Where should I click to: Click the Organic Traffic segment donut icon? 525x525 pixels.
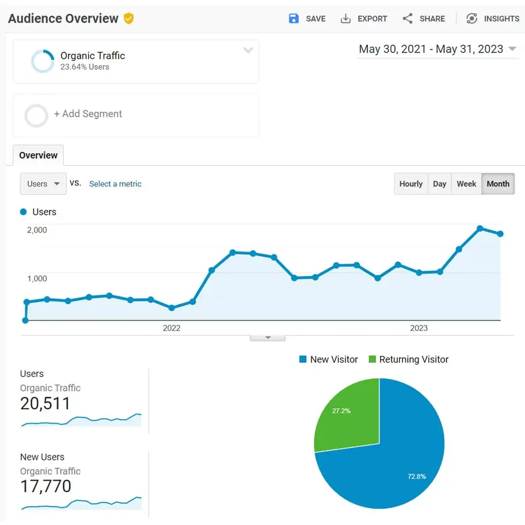43,62
